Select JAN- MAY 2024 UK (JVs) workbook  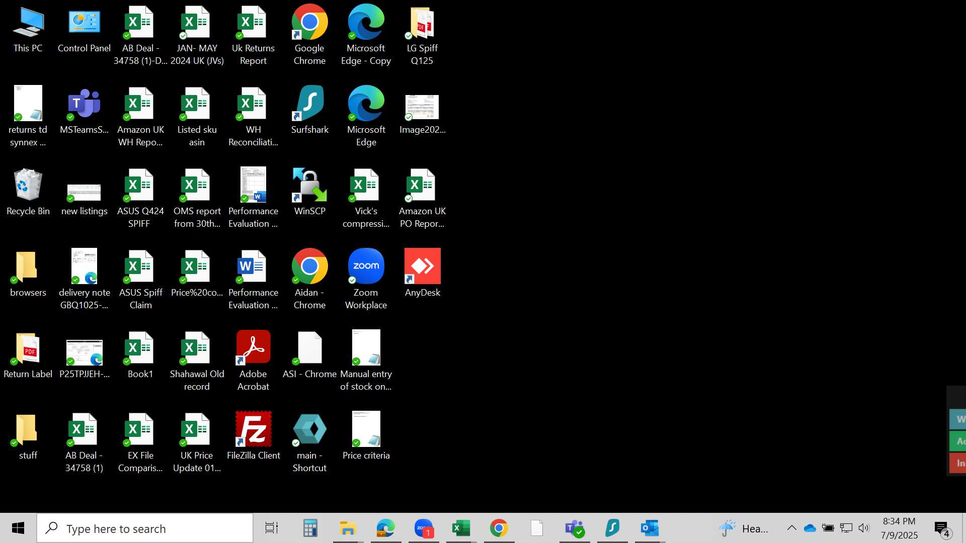[x=197, y=36]
